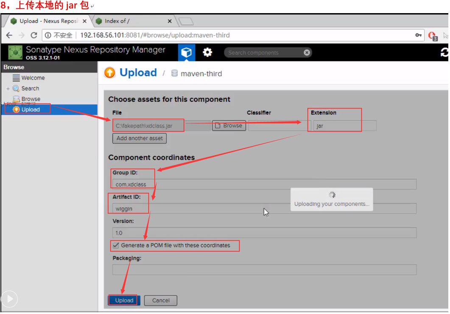The width and height of the screenshot is (450, 314).
Task: Reload the page with the refresh icon
Action: pos(34,35)
